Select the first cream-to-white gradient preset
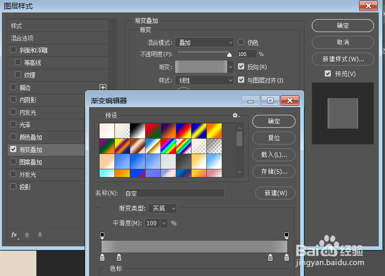The width and height of the screenshot is (385, 276). tap(107, 131)
